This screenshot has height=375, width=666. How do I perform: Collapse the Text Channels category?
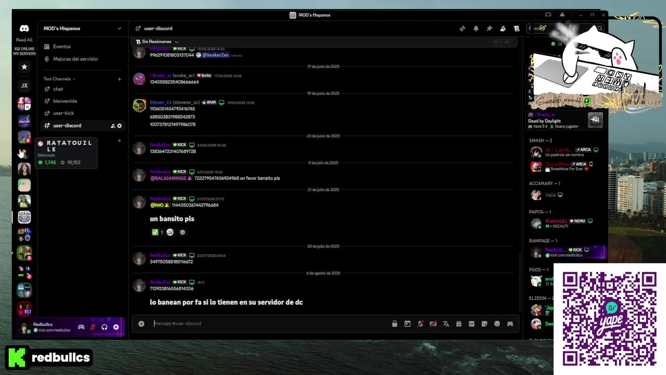[x=59, y=79]
